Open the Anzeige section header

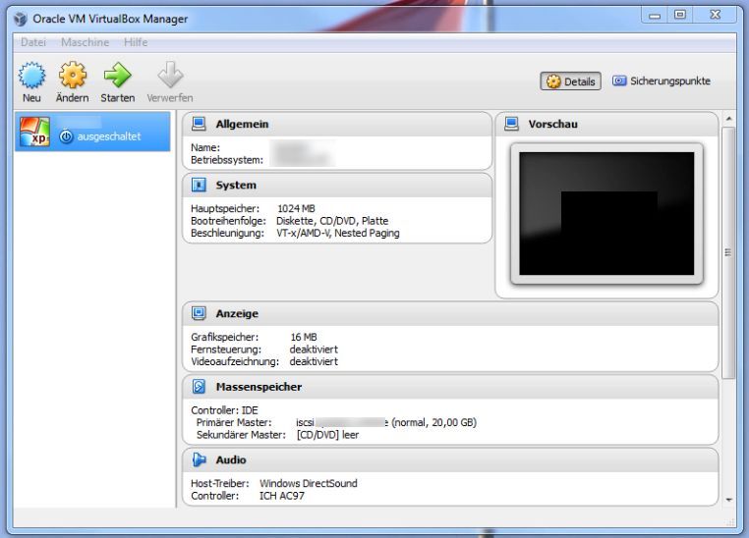(450, 313)
